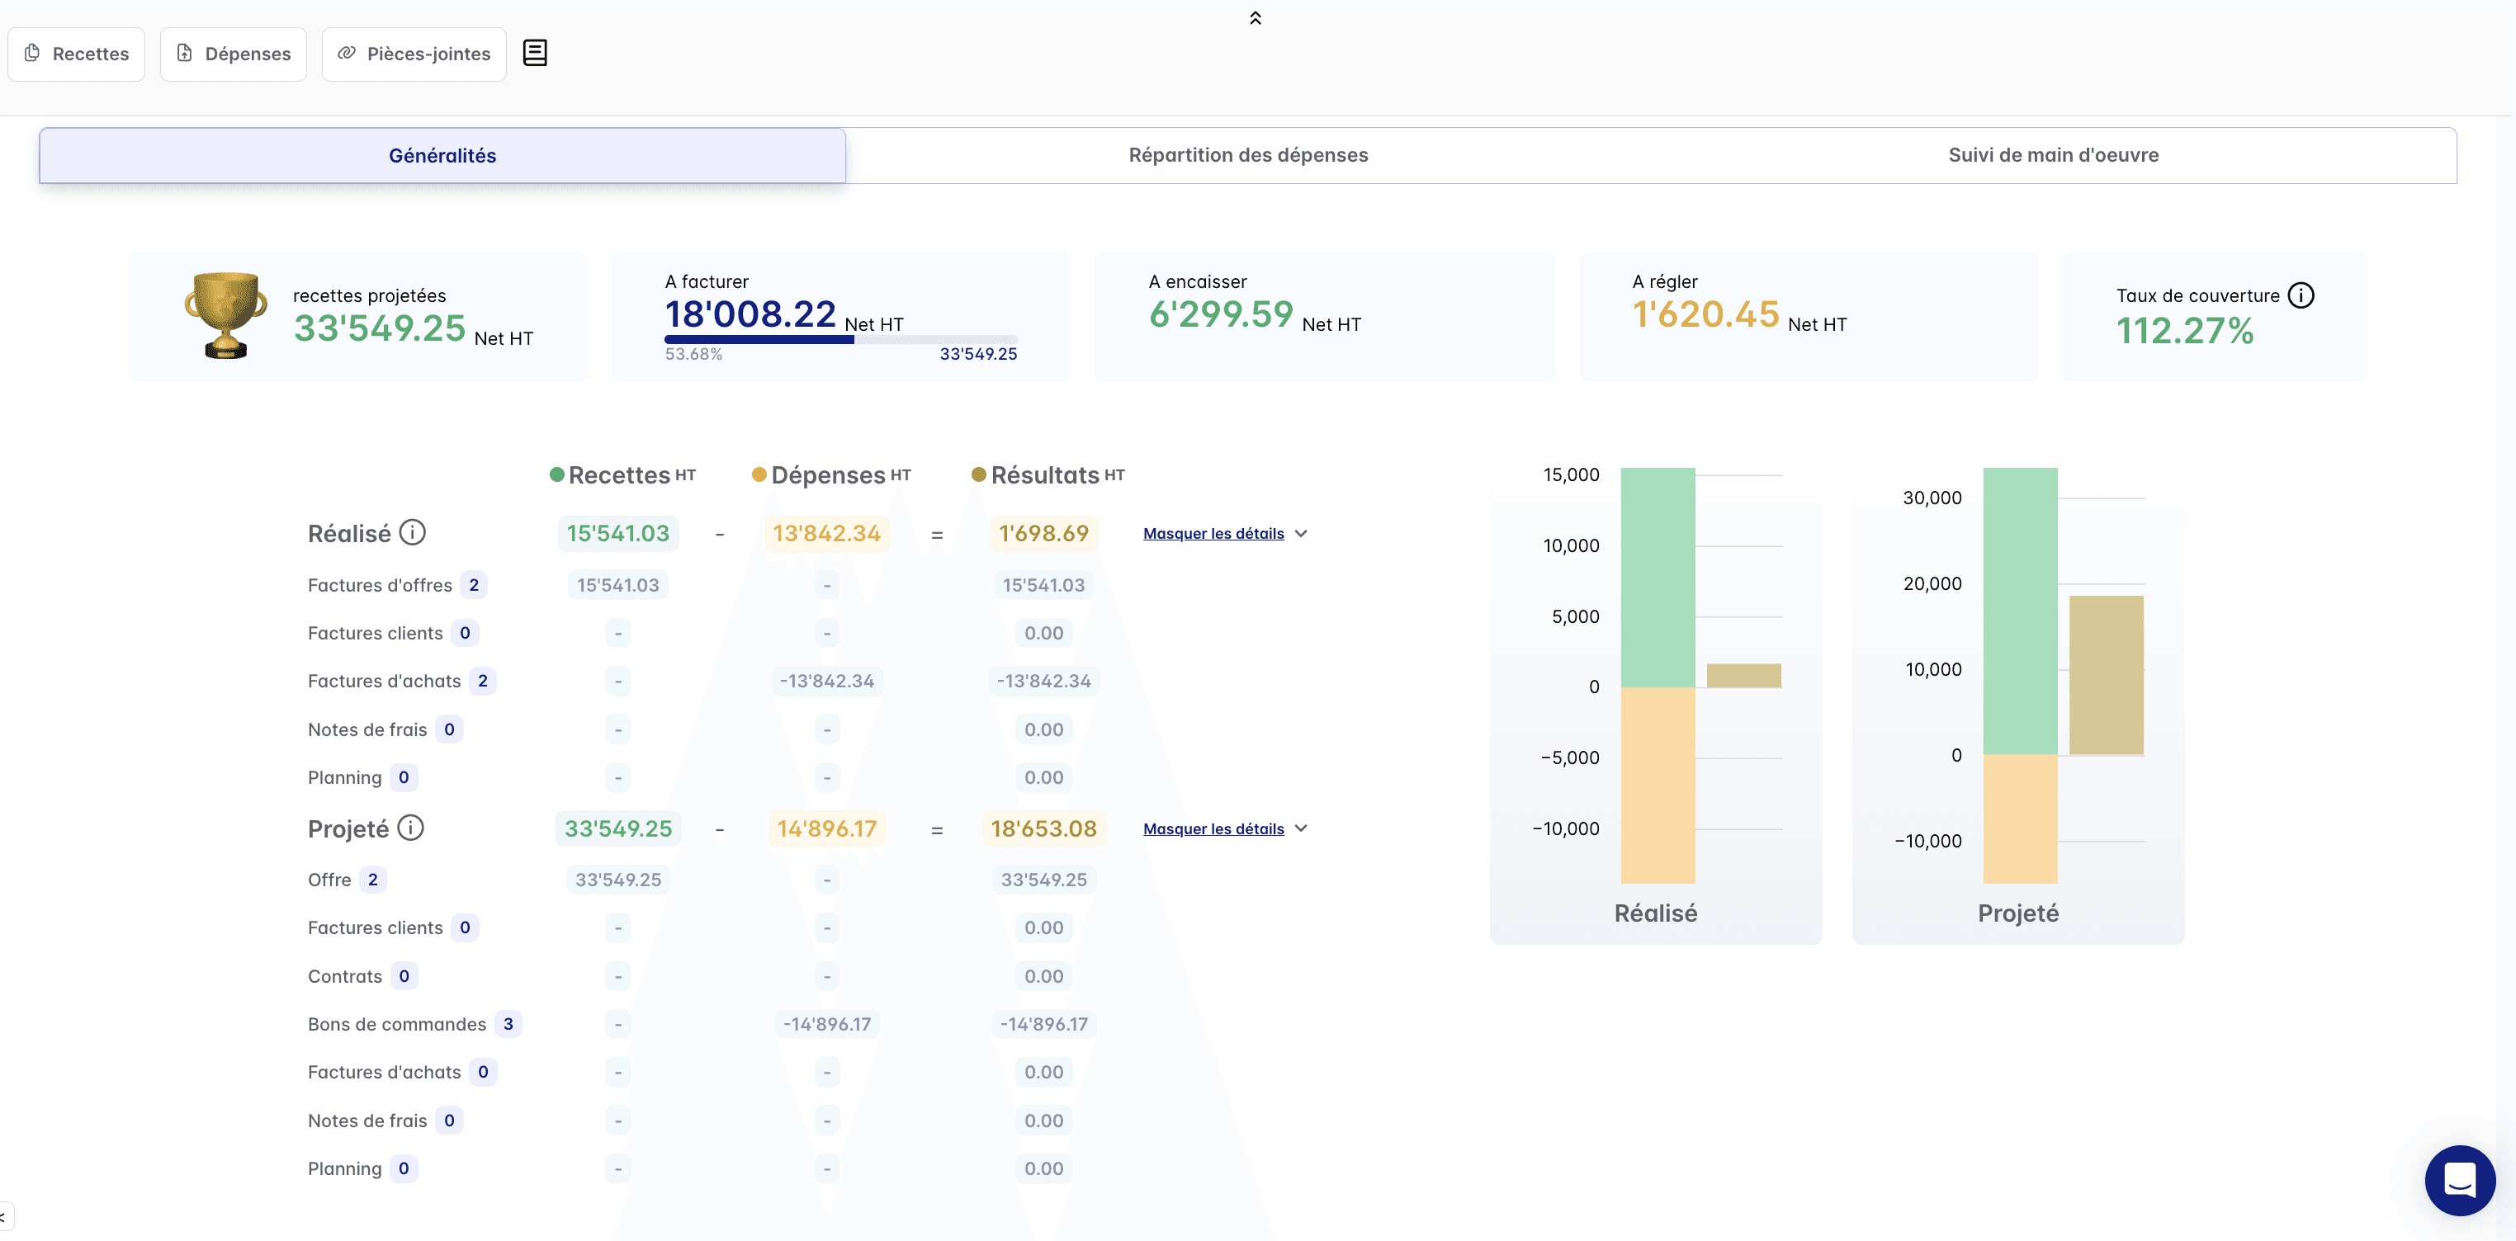Select the Généralités tab
Screen dimensions: 2516x1241
pyautogui.click(x=442, y=155)
